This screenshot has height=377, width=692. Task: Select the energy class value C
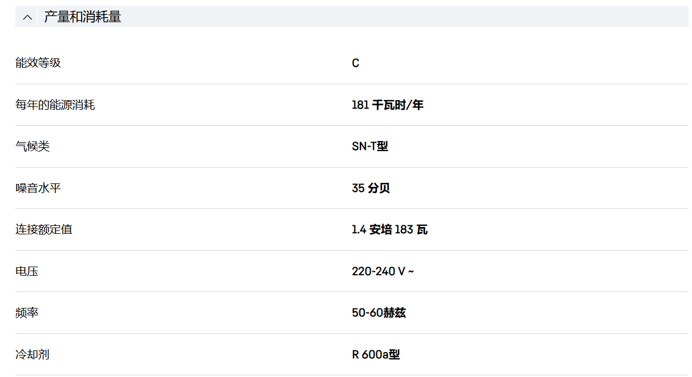point(355,63)
